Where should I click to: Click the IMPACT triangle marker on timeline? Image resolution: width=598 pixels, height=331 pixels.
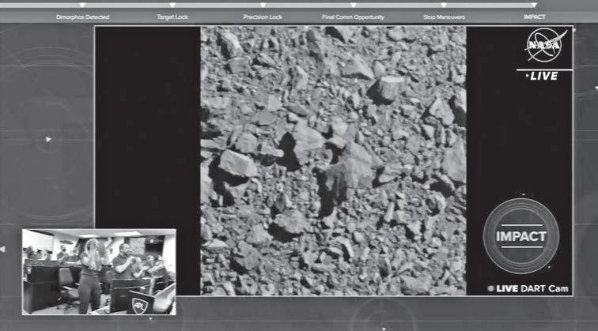[x=534, y=6]
